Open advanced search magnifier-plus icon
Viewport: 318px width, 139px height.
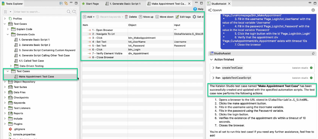74,12
